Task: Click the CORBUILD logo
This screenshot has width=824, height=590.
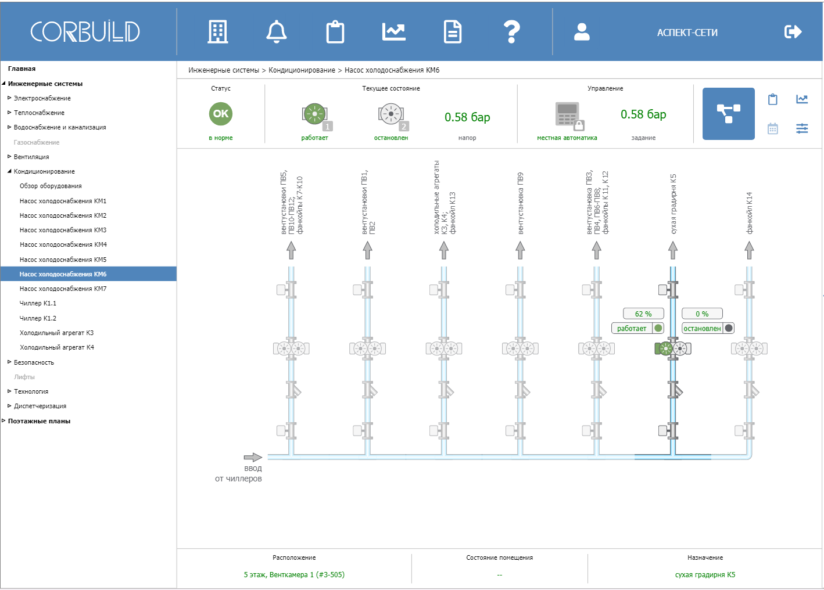Action: [85, 32]
